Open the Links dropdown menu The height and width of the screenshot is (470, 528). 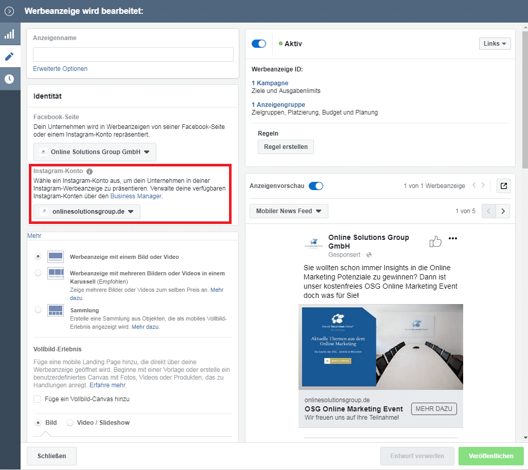click(x=495, y=44)
